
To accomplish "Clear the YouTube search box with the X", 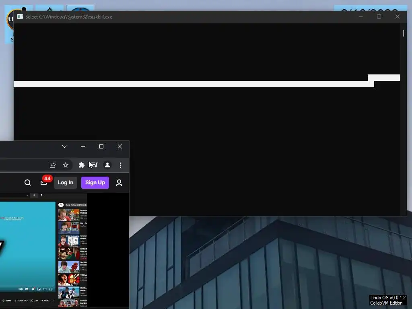I will click(x=28, y=195).
